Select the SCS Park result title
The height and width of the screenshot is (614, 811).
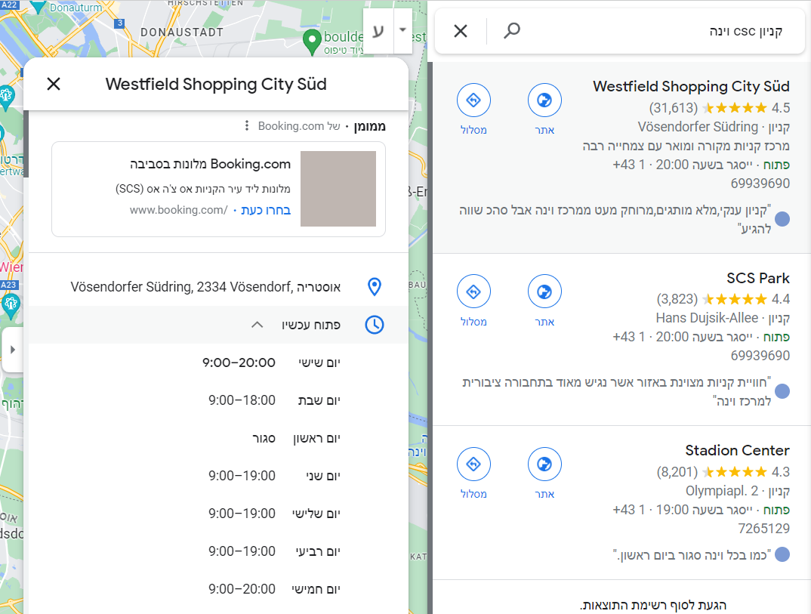[757, 278]
